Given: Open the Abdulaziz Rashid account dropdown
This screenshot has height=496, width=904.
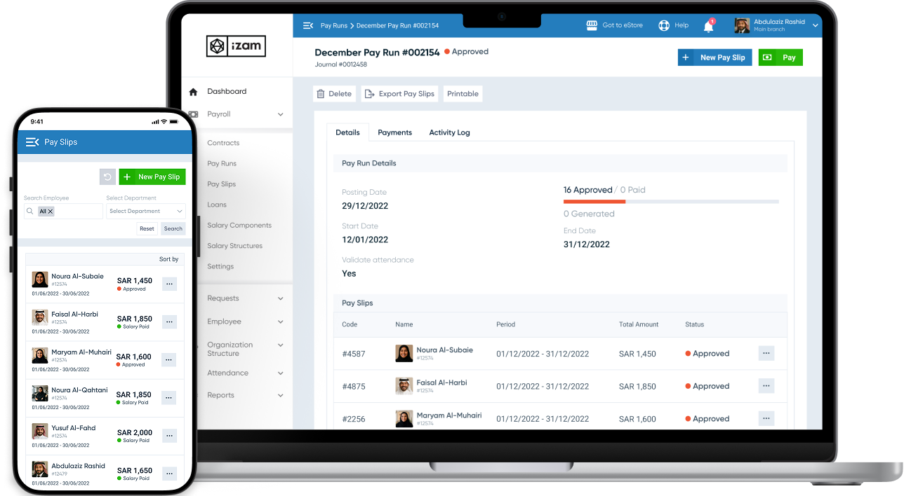Looking at the screenshot, I should [815, 26].
